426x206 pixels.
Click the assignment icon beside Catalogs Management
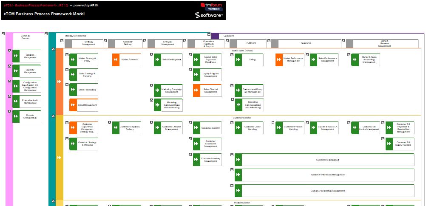tap(9, 51)
